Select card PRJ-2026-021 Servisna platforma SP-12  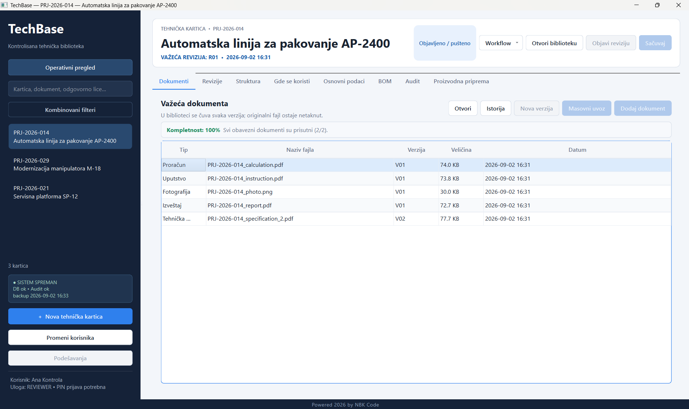pos(70,192)
